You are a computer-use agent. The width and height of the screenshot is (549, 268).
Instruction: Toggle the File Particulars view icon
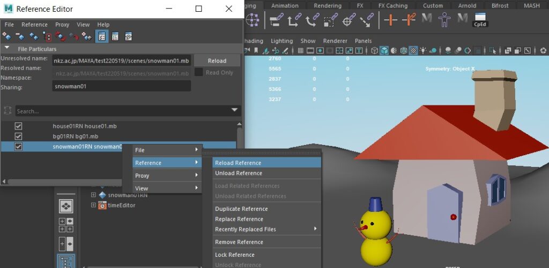click(x=102, y=36)
